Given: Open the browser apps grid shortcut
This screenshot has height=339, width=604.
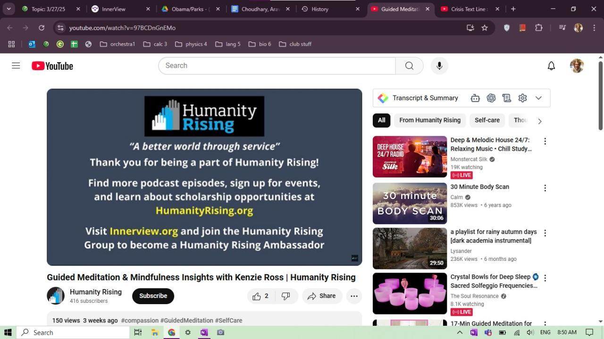Looking at the screenshot, I should tap(11, 44).
